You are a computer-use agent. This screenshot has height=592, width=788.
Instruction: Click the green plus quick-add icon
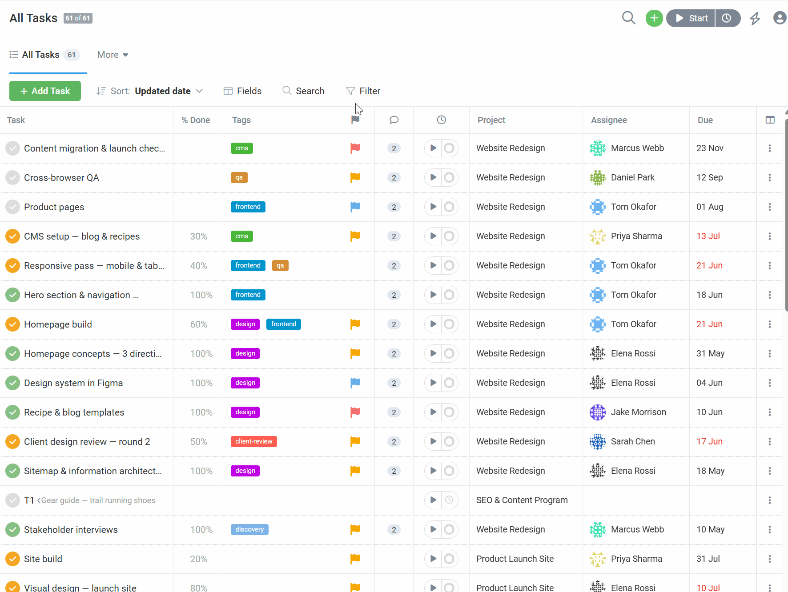tap(654, 18)
